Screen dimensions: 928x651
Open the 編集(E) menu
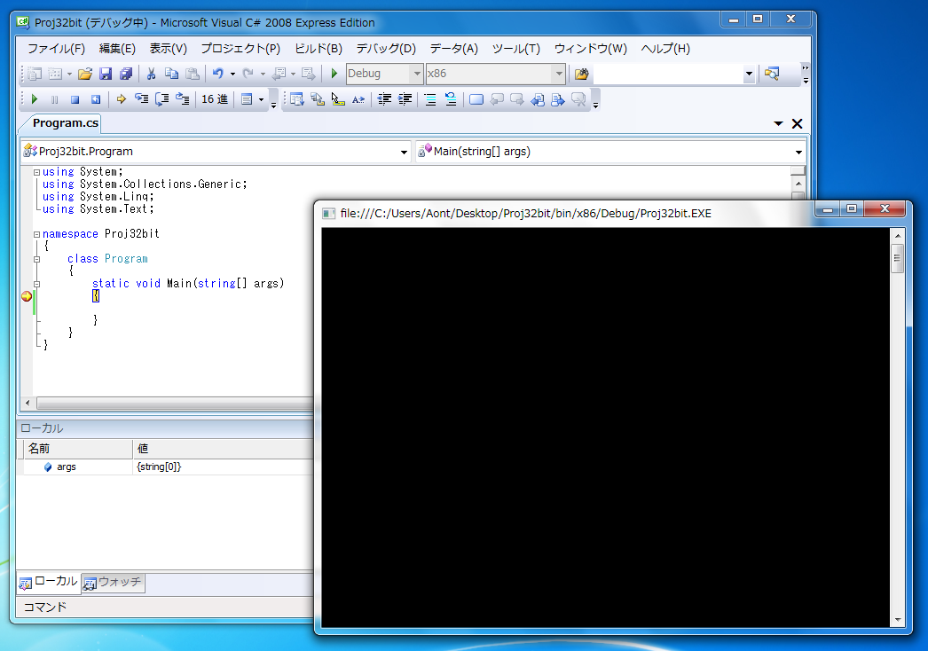pyautogui.click(x=117, y=49)
